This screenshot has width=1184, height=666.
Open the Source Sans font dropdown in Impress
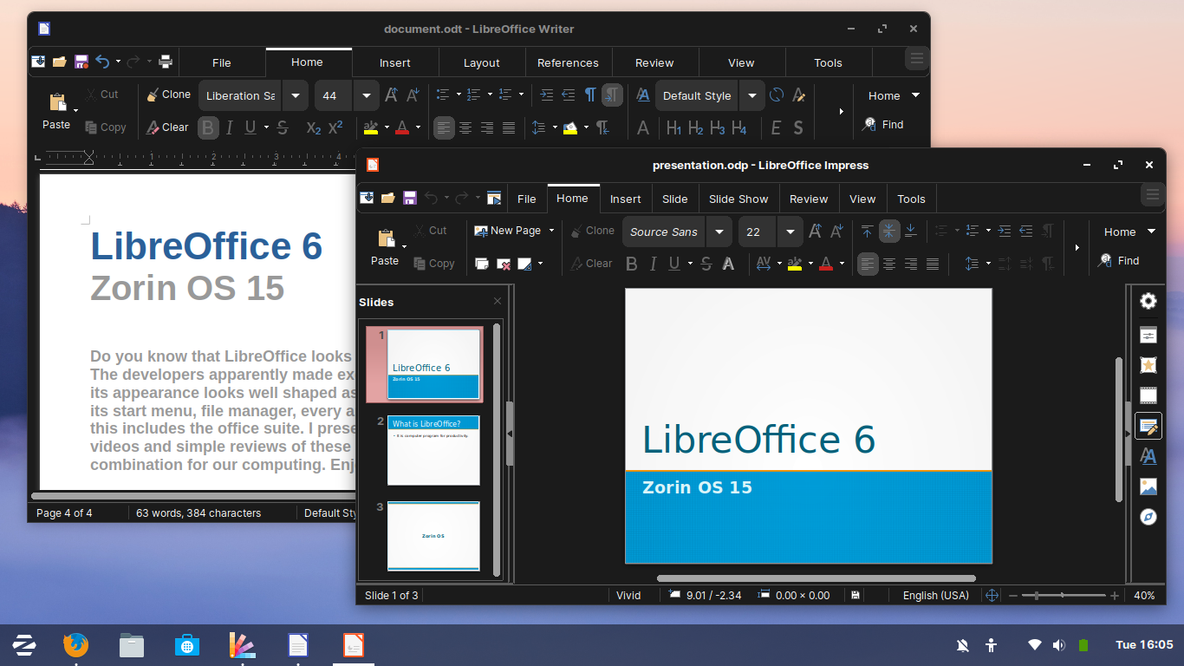click(x=719, y=232)
